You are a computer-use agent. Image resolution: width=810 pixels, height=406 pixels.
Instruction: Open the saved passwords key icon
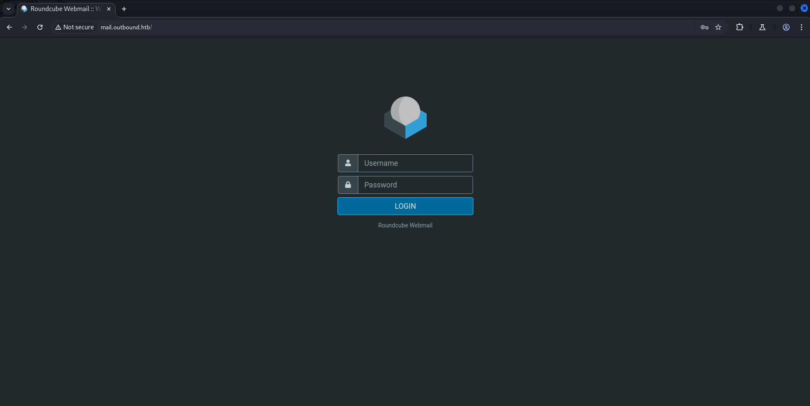(704, 27)
